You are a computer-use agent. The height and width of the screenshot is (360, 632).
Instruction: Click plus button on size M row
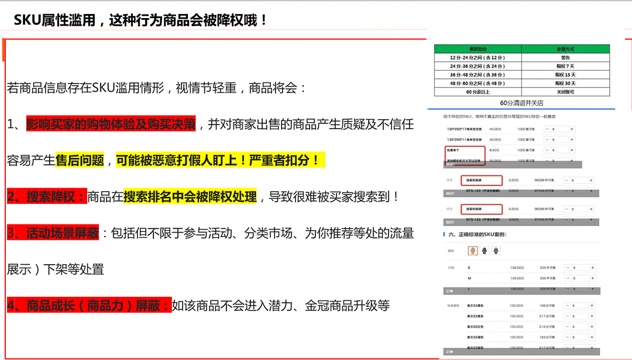pyautogui.click(x=592, y=278)
